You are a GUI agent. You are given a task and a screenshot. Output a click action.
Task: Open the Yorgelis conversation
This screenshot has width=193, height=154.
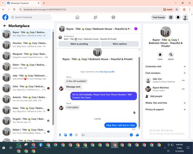point(26,121)
